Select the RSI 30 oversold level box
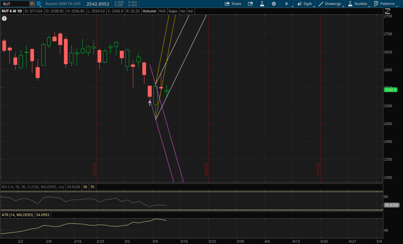This screenshot has height=244, width=403. 85,187
